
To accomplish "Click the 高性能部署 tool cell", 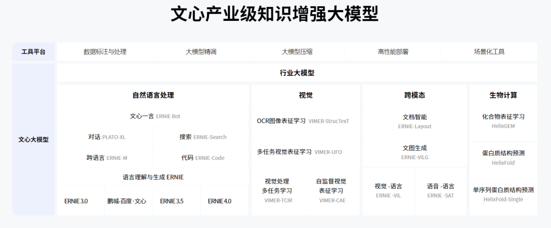I will (393, 52).
